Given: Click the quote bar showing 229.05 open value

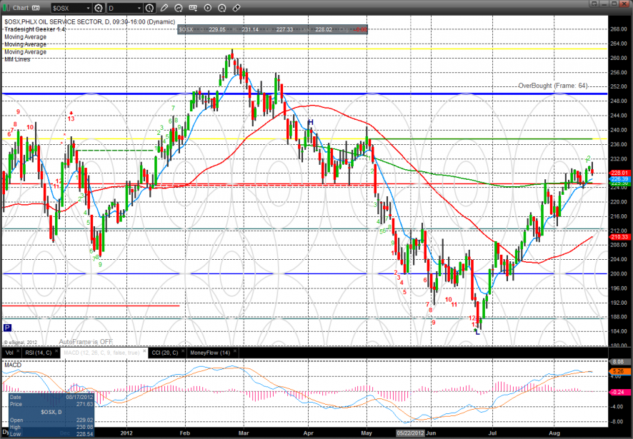Looking at the screenshot, I should point(272,29).
